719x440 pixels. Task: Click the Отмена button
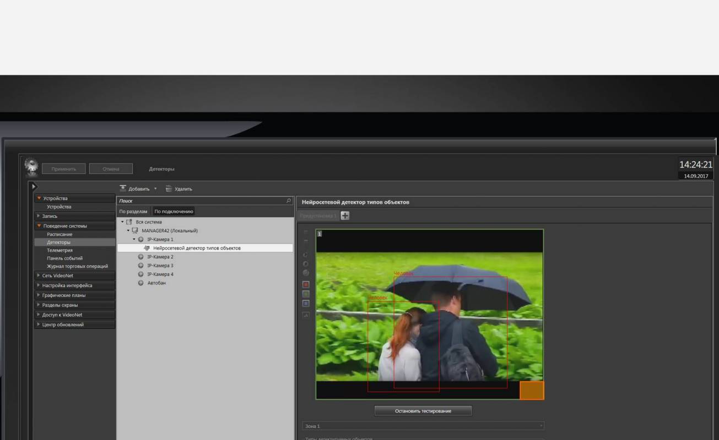(x=111, y=169)
